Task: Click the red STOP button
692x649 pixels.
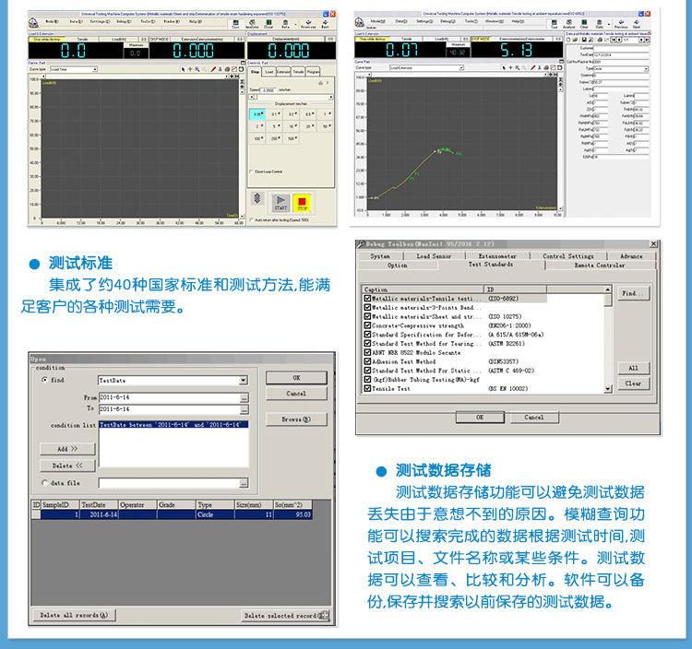Action: point(300,202)
